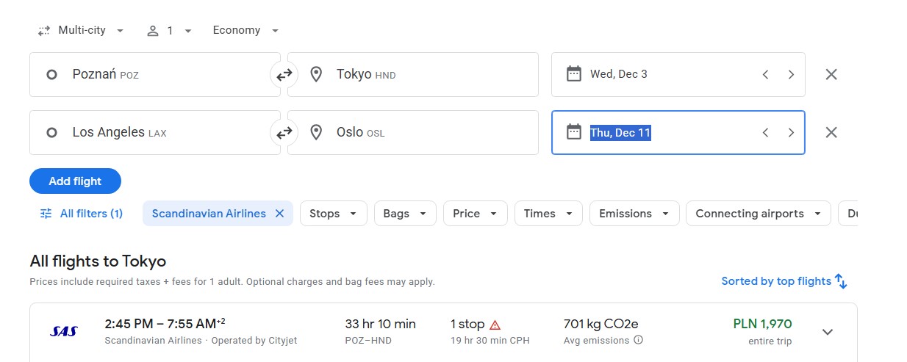This screenshot has width=907, height=362.
Task: Click the Scandinavian Airlines filter chip label
Action: coord(209,214)
